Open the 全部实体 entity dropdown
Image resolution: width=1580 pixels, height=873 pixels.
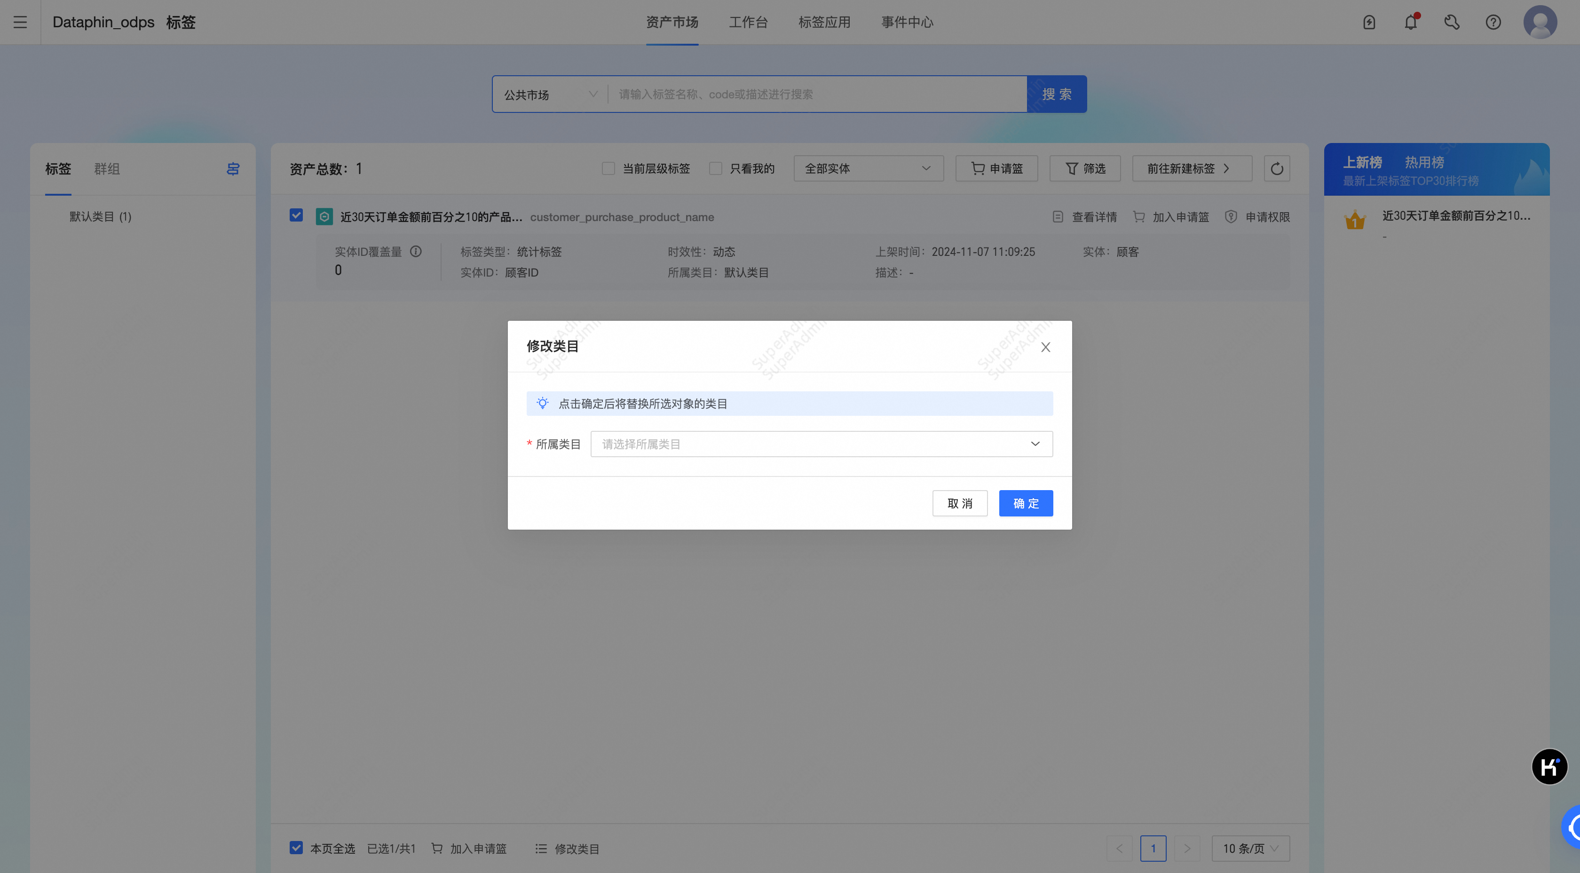pos(868,168)
